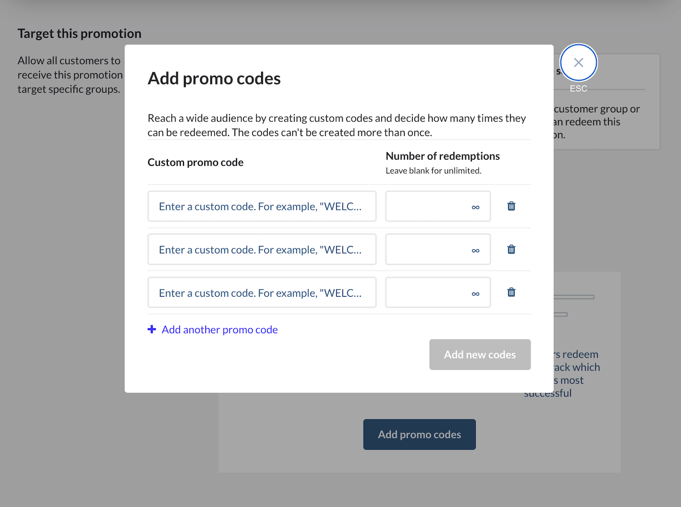Delete the third promo code row

coord(511,292)
